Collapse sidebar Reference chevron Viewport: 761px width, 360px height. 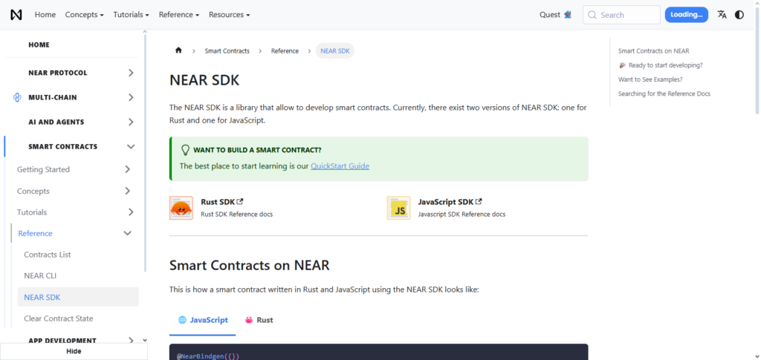(x=127, y=233)
